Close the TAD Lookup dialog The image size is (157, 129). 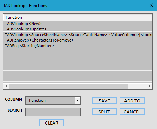[x=151, y=5]
